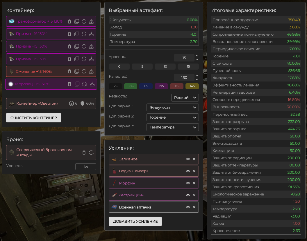The image size is (307, 241).
Task: Toggle visibility of Водка «Гейзер» boost
Action: (188, 171)
